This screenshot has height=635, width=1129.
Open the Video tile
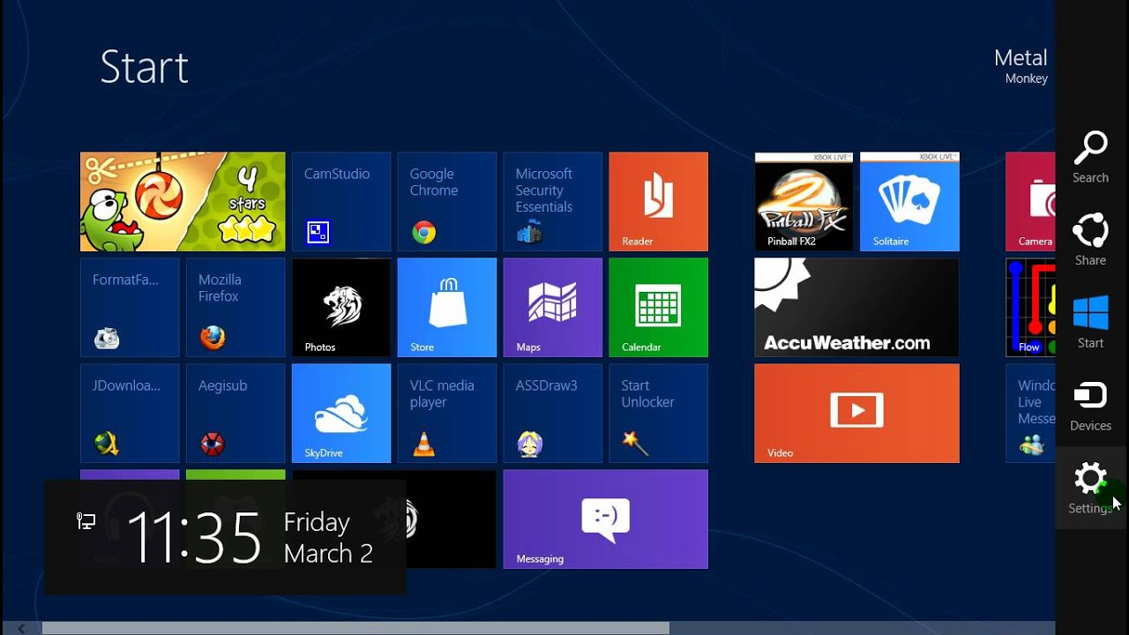tap(856, 414)
